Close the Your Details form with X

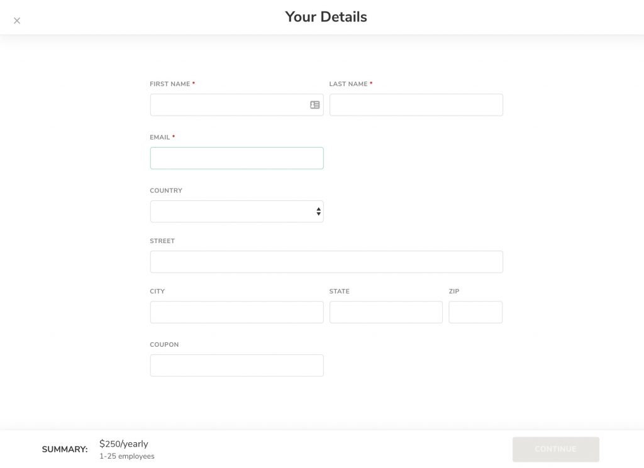pyautogui.click(x=17, y=21)
